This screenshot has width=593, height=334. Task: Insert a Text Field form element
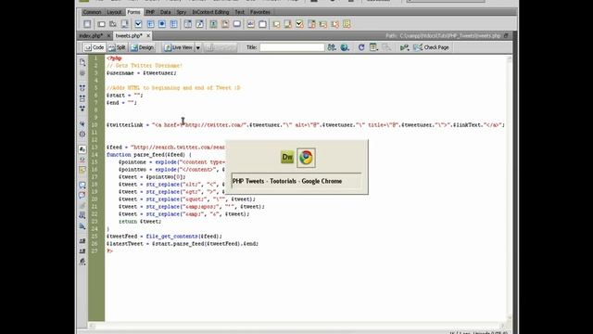point(101,24)
